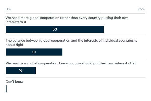This screenshot has width=151, height=101.
Task: Click the Don't know label
Action: point(15,82)
